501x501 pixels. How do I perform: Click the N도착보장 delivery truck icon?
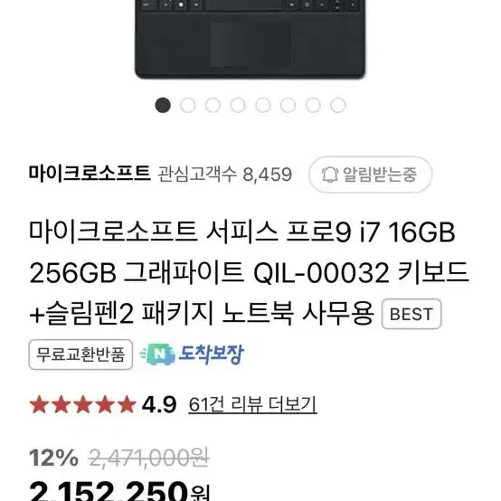coord(158,354)
